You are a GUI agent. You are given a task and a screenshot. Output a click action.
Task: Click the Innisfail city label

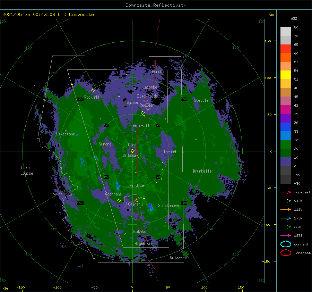tap(140, 126)
